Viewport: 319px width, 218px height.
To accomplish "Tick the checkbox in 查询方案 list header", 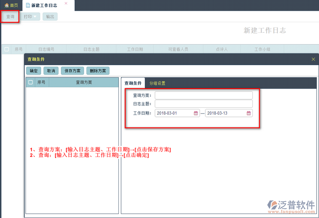I will (31, 82).
